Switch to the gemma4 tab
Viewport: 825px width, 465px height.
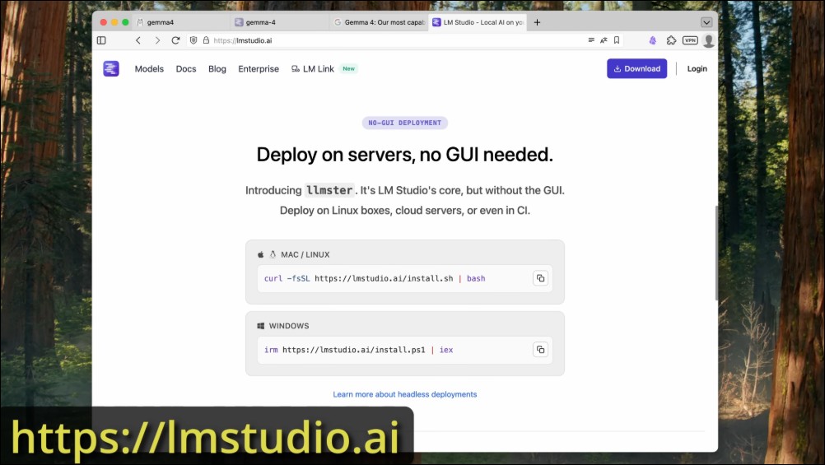click(181, 22)
